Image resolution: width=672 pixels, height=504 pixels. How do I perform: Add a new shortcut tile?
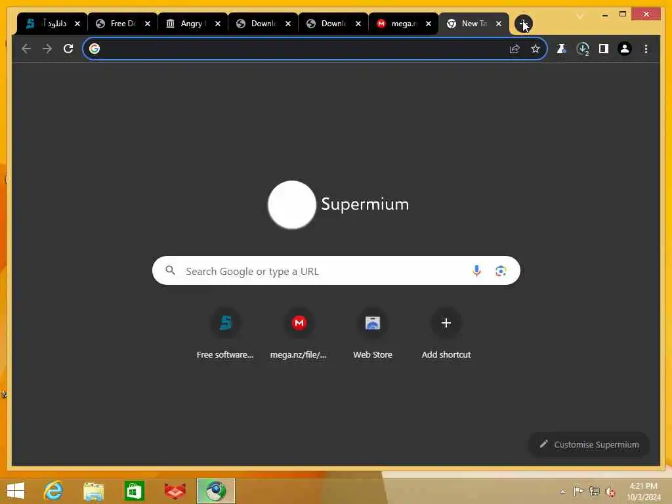pos(446,334)
